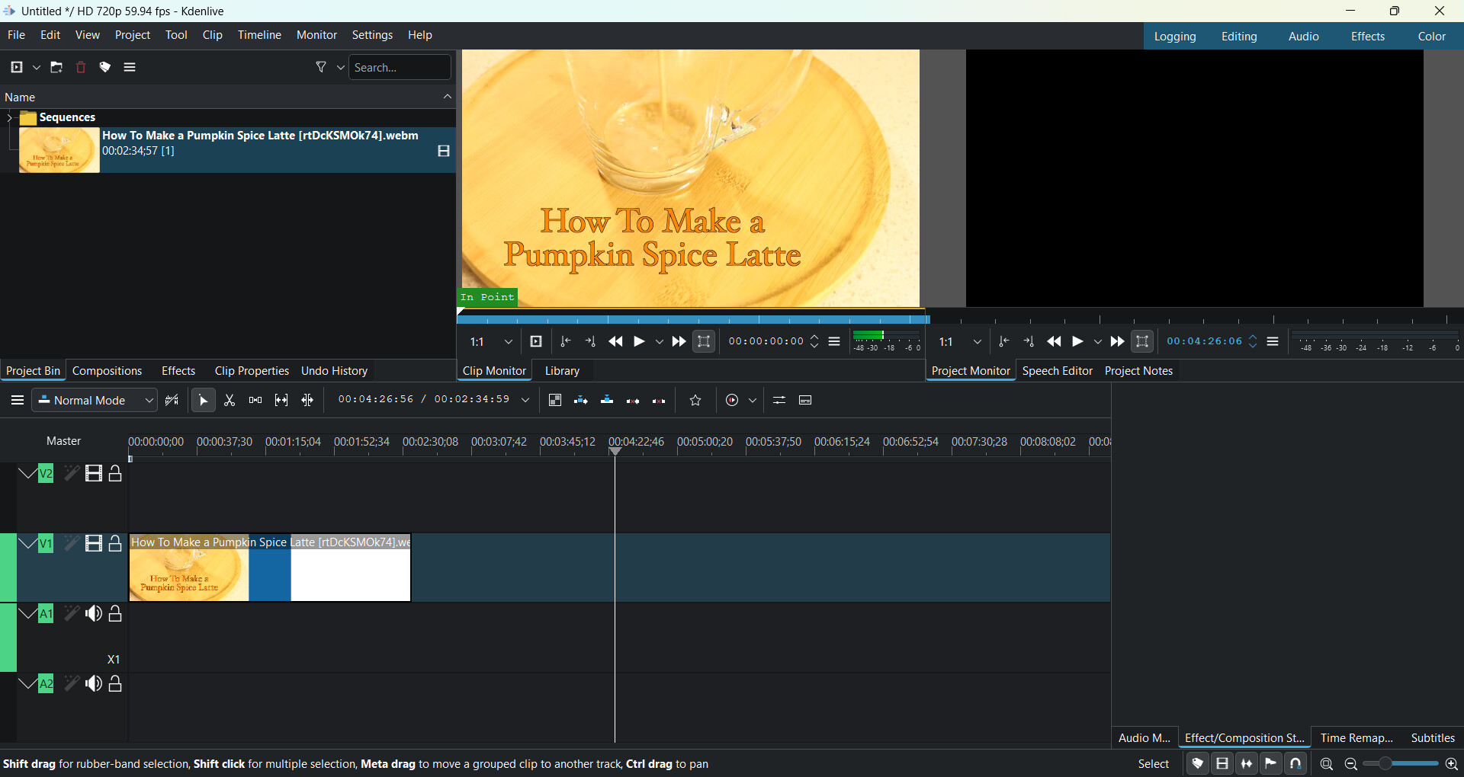This screenshot has width=1464, height=777.
Task: Open the Normal Mode dropdown
Action: [x=95, y=401]
